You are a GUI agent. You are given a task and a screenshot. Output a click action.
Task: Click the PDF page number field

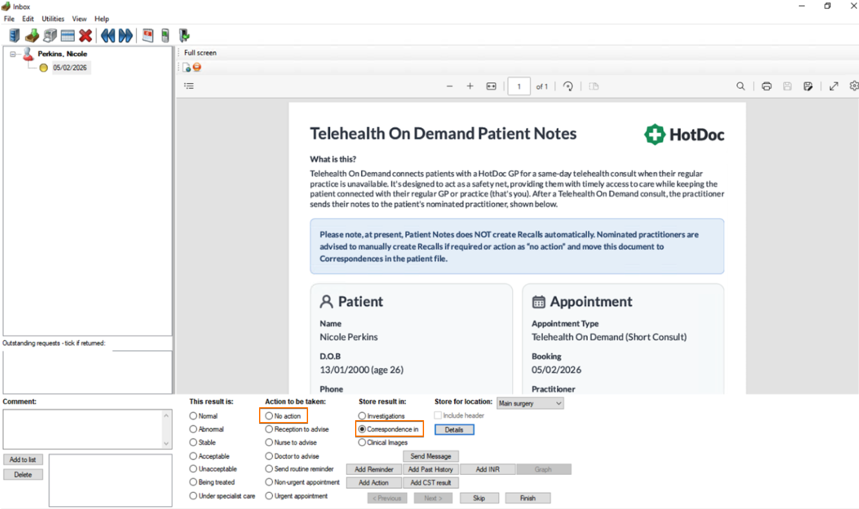[519, 86]
